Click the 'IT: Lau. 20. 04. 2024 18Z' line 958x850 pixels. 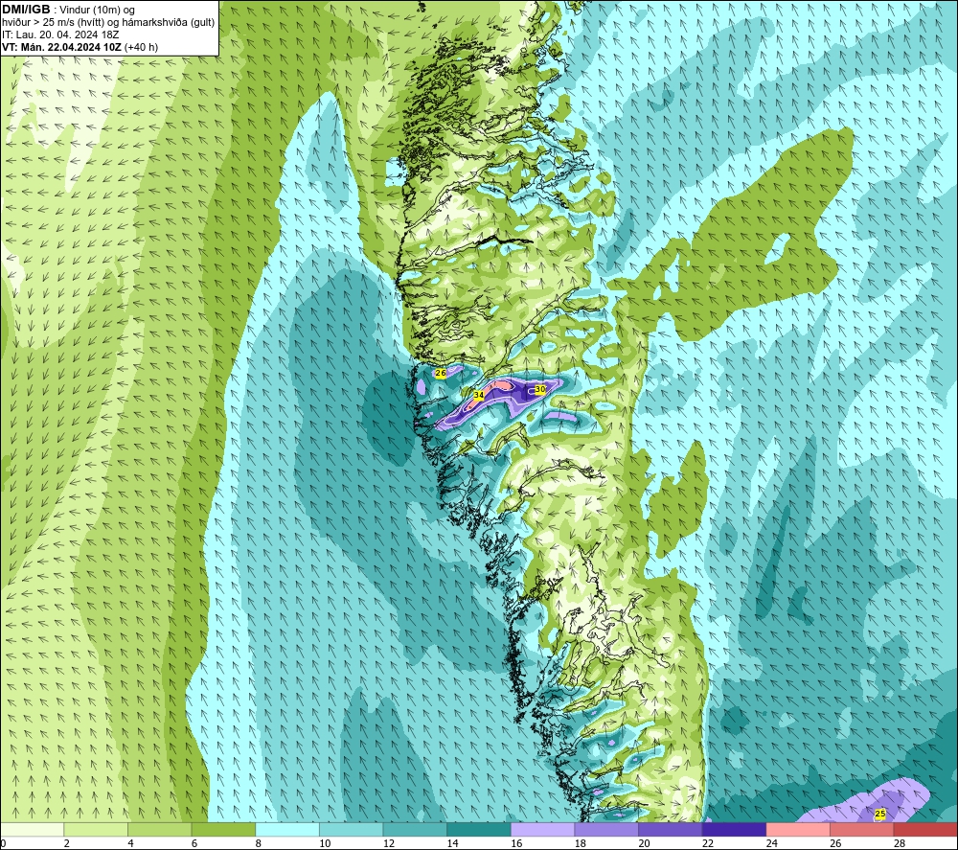(60, 34)
